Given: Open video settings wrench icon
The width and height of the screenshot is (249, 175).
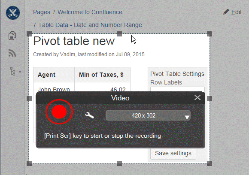Looking at the screenshot, I should [x=89, y=115].
